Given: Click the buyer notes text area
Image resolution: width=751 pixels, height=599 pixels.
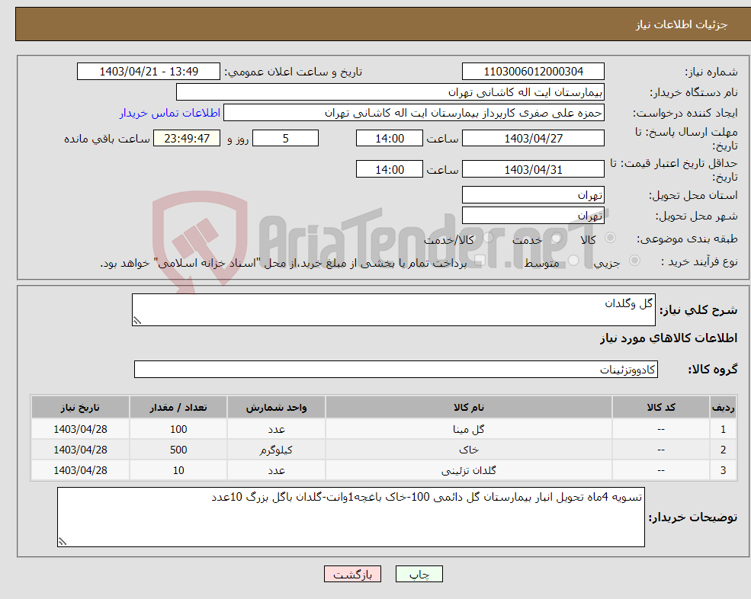Looking at the screenshot, I should (x=351, y=517).
